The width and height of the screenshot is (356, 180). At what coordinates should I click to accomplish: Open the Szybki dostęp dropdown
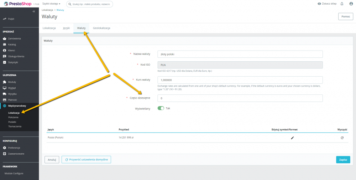click(x=51, y=4)
